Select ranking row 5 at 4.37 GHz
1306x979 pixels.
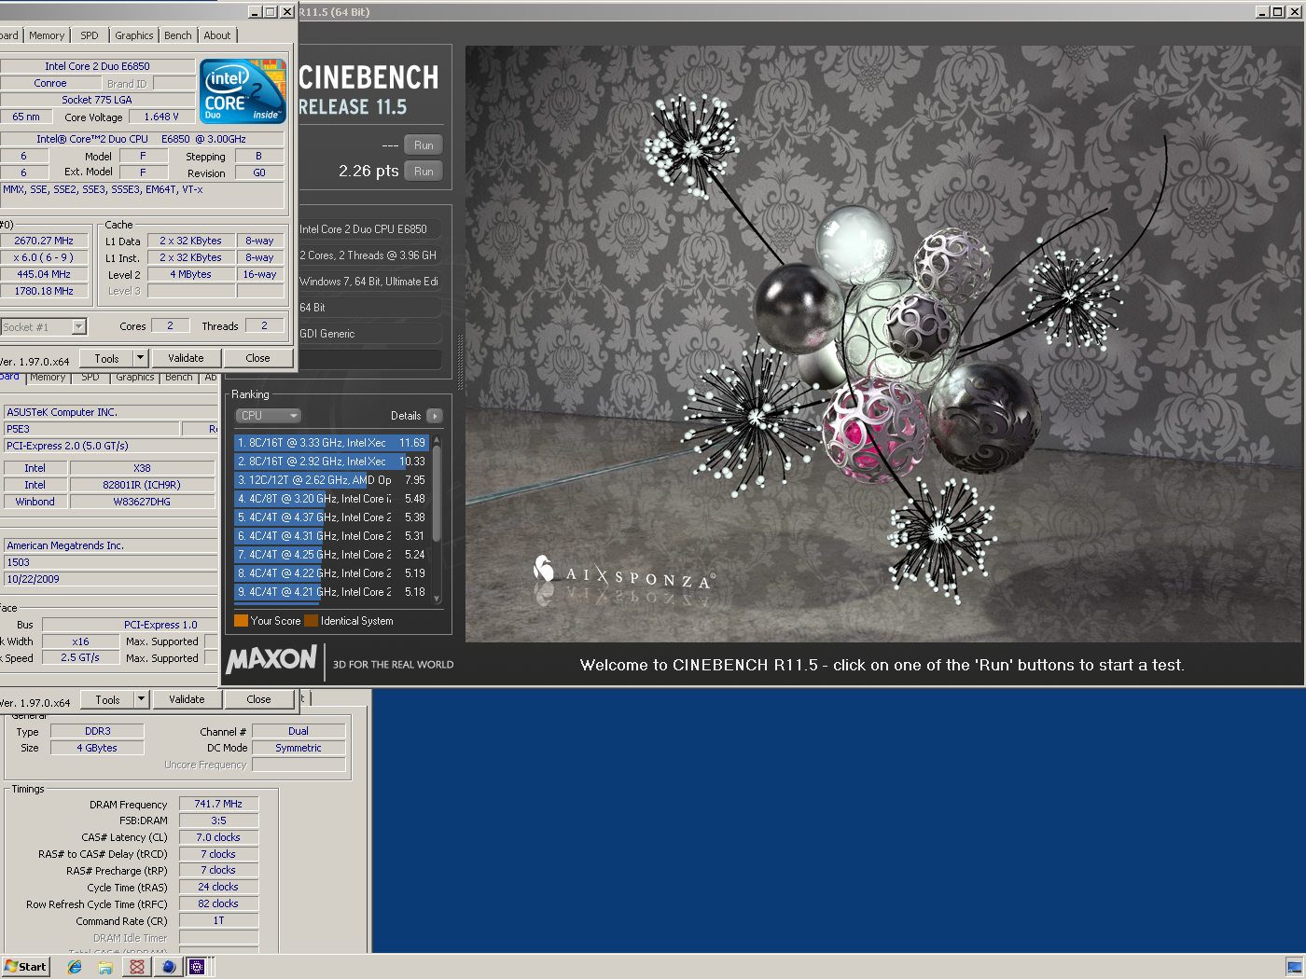pos(331,517)
